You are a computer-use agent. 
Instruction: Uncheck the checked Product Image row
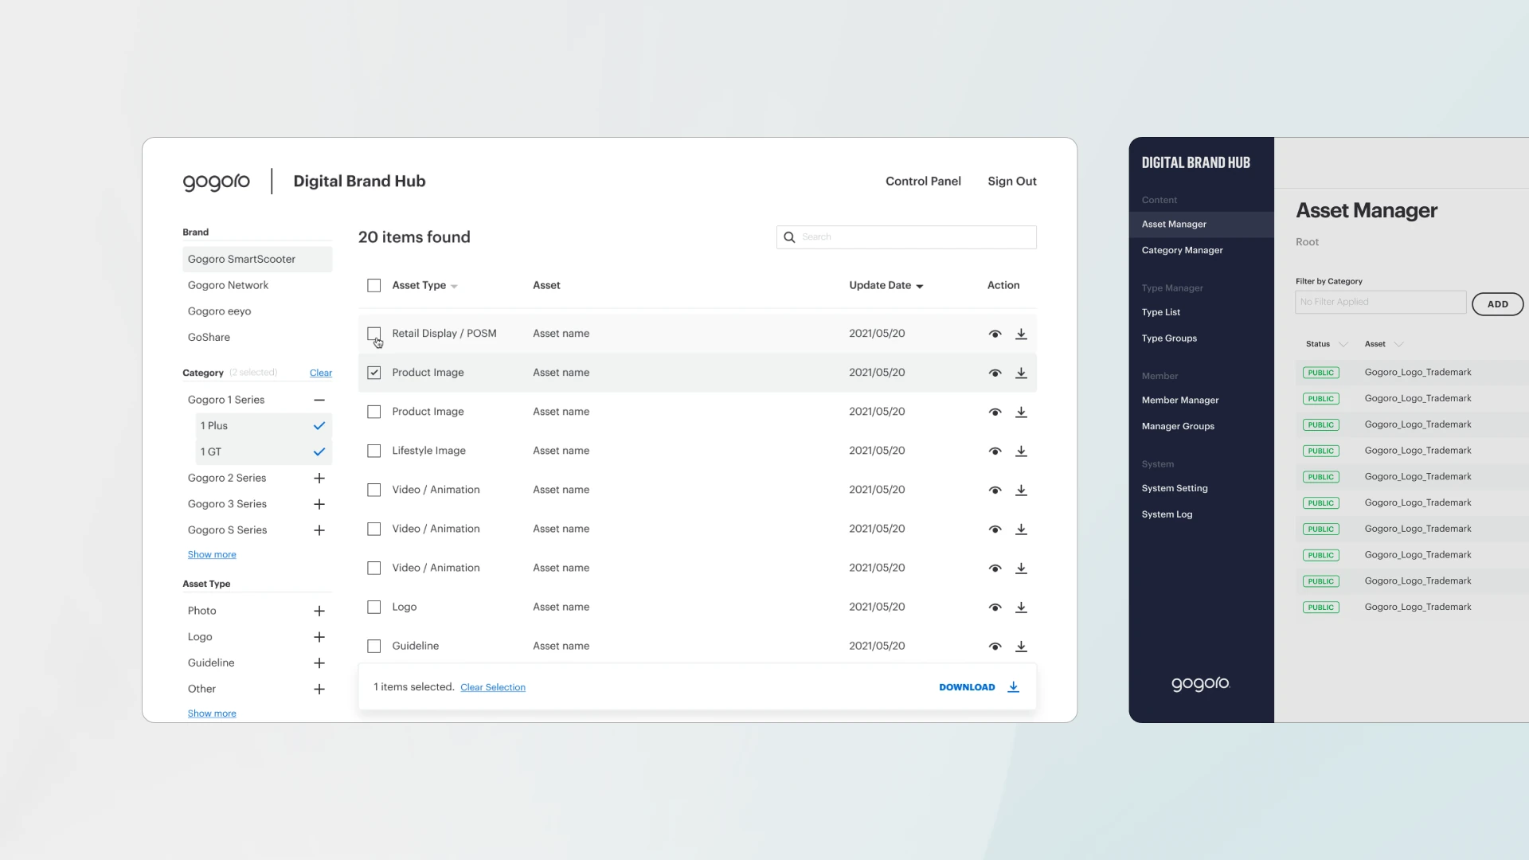pyautogui.click(x=373, y=373)
